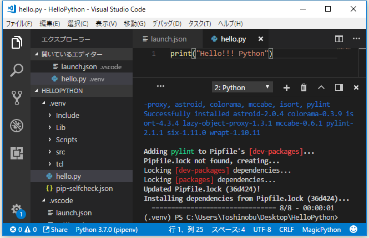Open the Explorer view in activity bar
Viewport: 369px width, 238px height.
click(17, 43)
